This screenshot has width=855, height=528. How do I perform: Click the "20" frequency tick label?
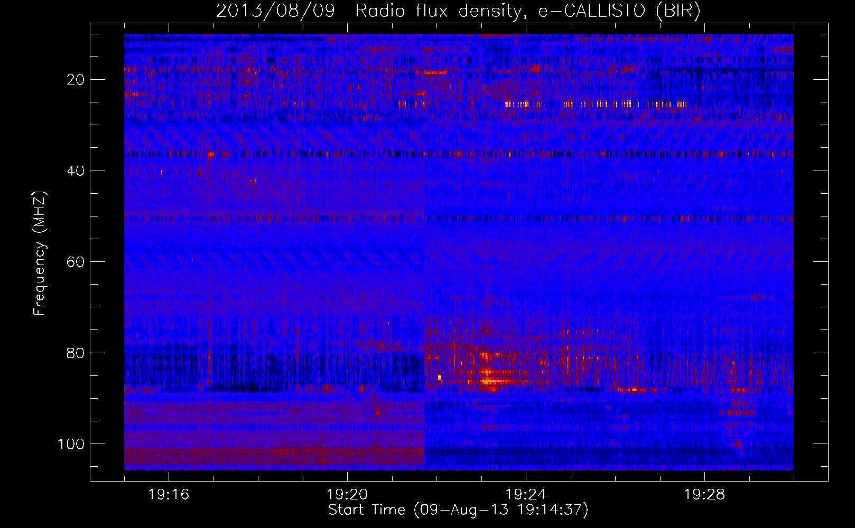[x=76, y=80]
